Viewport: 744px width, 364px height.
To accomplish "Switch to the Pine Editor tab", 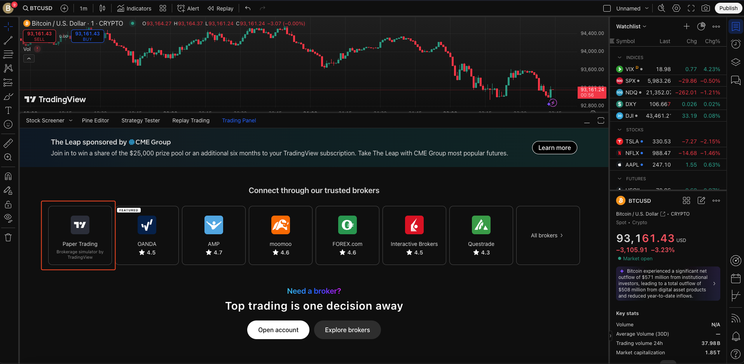I will 95,120.
